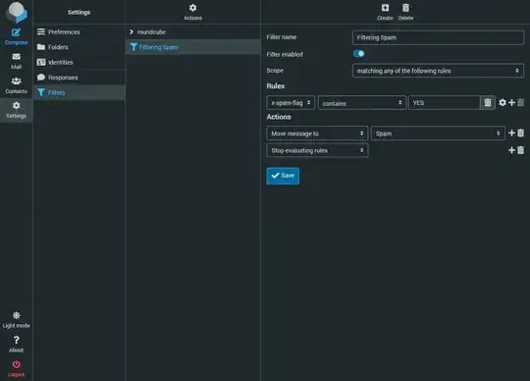
Task: Create a new filter
Action: click(x=385, y=12)
